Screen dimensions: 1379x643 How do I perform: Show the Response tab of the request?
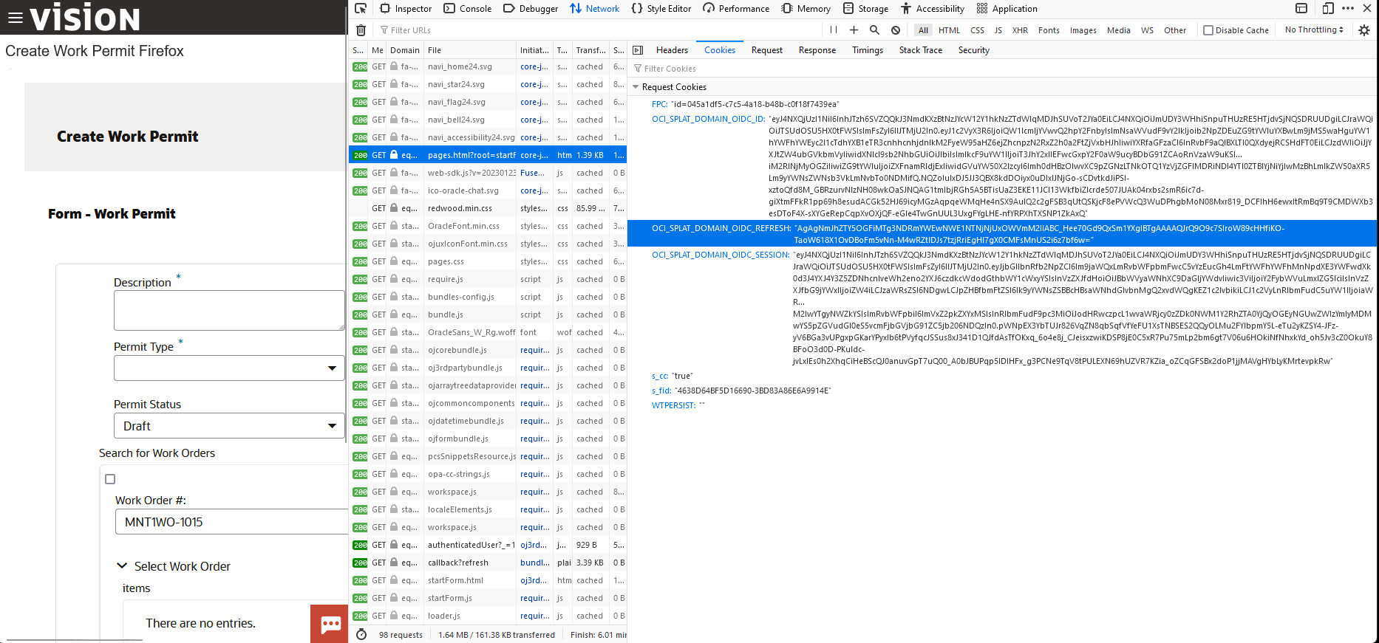tap(817, 50)
